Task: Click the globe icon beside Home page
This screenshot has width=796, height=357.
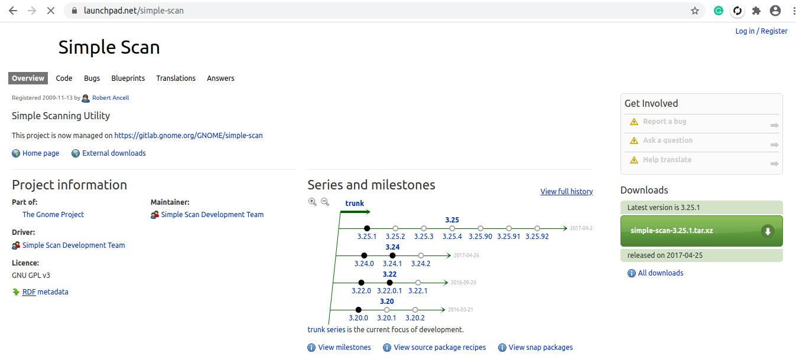Action: (x=16, y=153)
